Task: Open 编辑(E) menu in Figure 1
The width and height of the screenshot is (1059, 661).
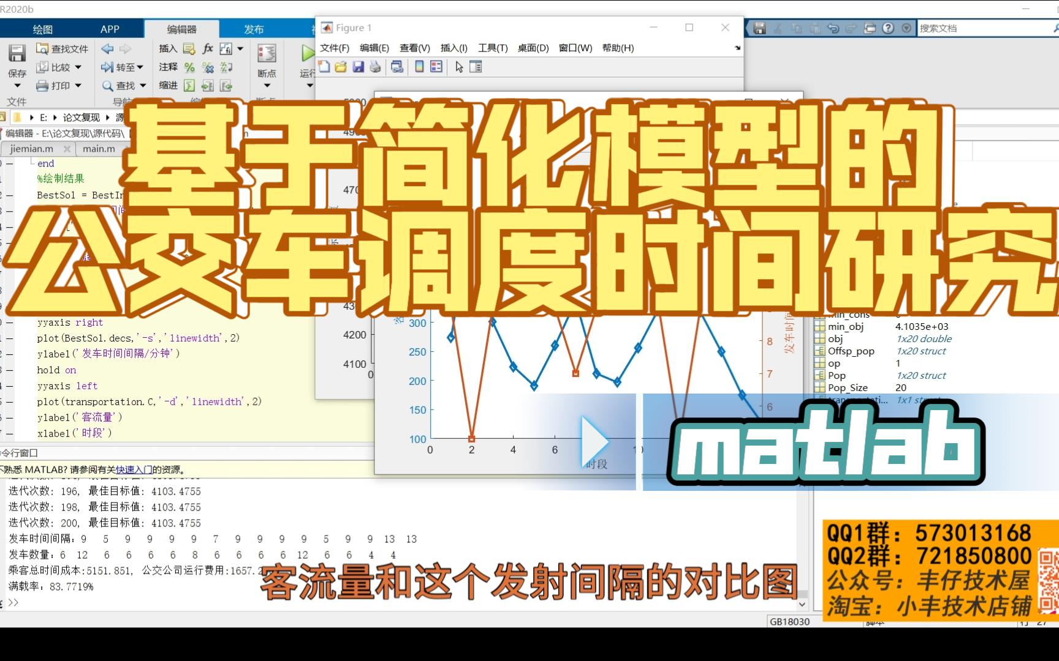Action: coord(374,48)
